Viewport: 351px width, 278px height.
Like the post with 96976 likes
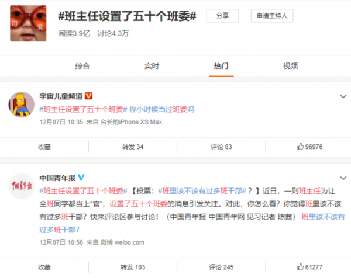point(310,147)
